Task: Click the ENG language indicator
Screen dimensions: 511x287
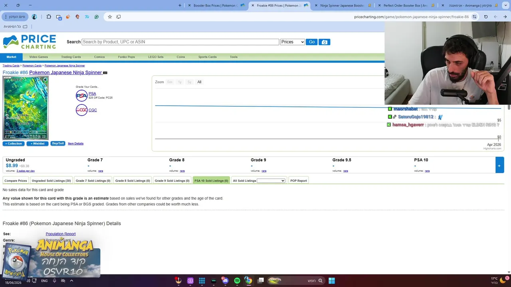Action: 44,281
